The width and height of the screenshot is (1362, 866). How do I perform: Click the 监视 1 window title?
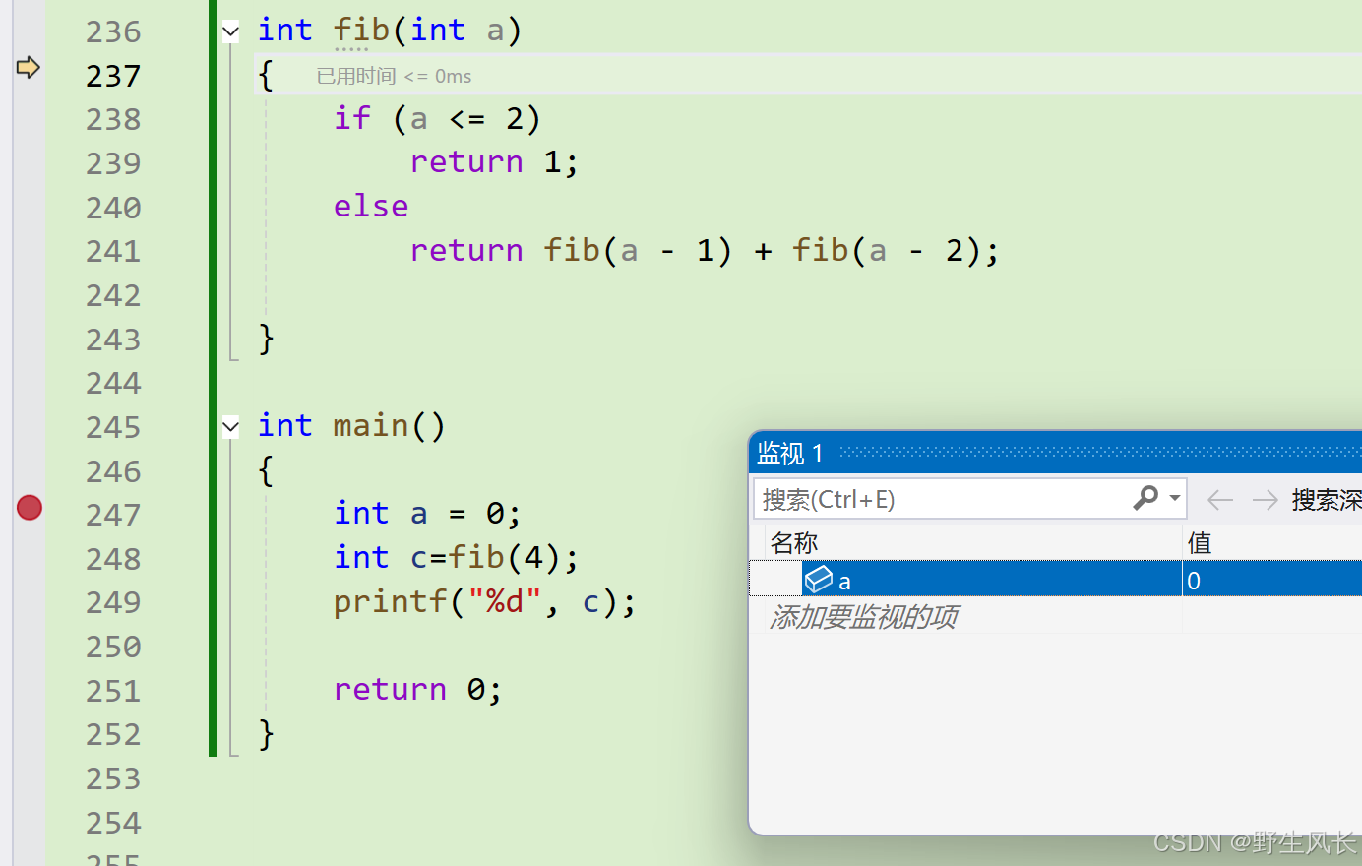[x=790, y=453]
